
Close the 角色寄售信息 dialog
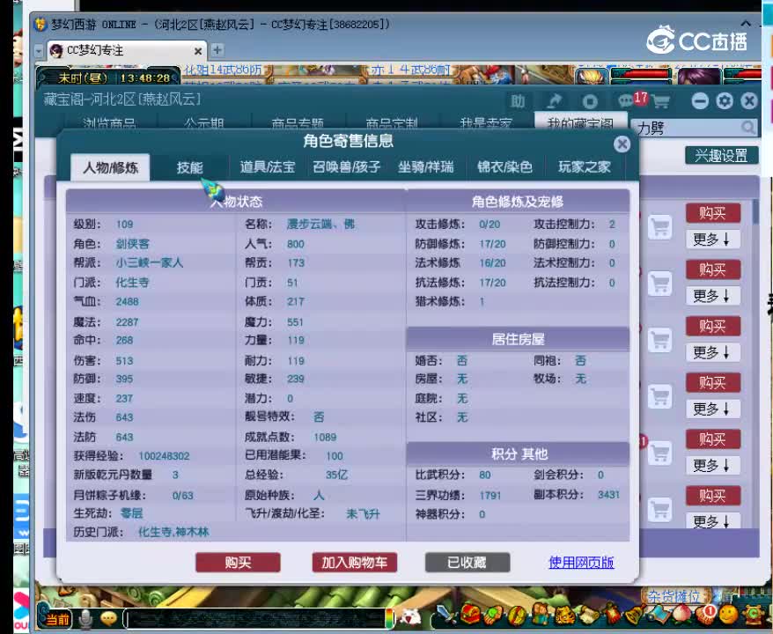click(x=622, y=144)
